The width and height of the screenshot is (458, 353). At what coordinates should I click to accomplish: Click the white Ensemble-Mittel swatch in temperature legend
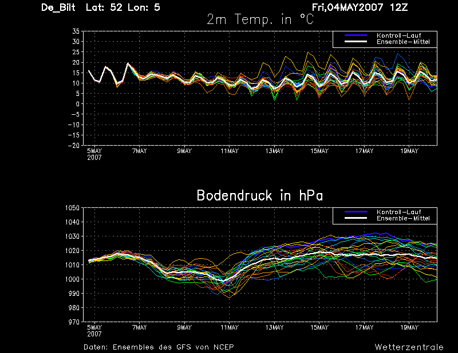[x=356, y=42]
